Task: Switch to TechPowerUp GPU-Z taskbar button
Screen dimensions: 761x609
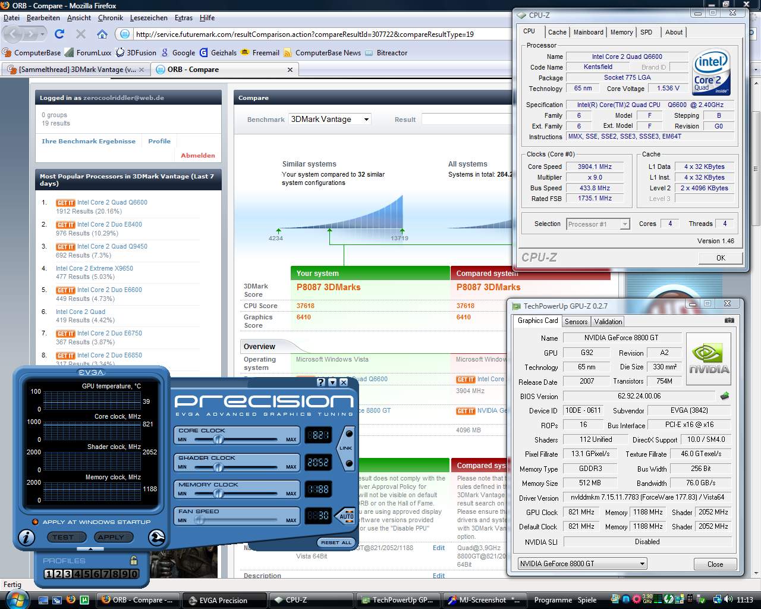Action: pyautogui.click(x=398, y=599)
